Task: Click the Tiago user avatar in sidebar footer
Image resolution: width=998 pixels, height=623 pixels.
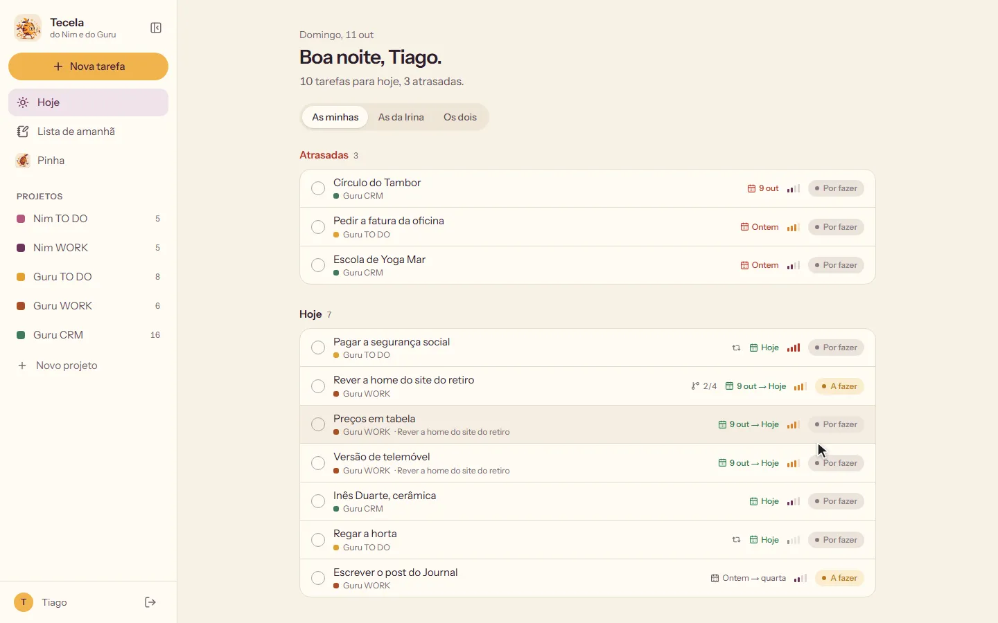Action: (x=24, y=602)
